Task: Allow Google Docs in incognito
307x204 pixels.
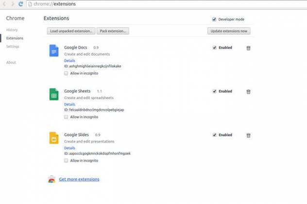Action: click(66, 73)
